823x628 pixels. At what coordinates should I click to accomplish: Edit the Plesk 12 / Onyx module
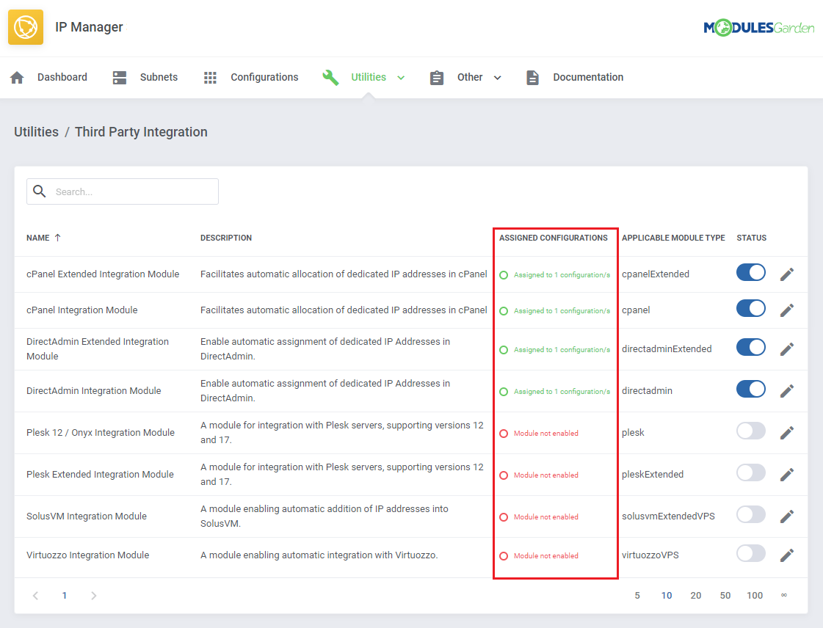coord(786,433)
